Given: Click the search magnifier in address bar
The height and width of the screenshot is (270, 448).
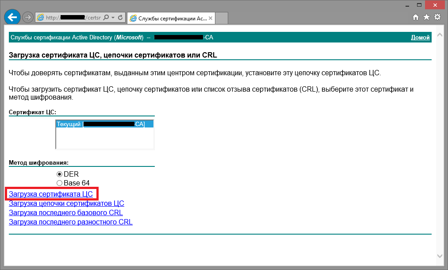Looking at the screenshot, I should pyautogui.click(x=106, y=17).
